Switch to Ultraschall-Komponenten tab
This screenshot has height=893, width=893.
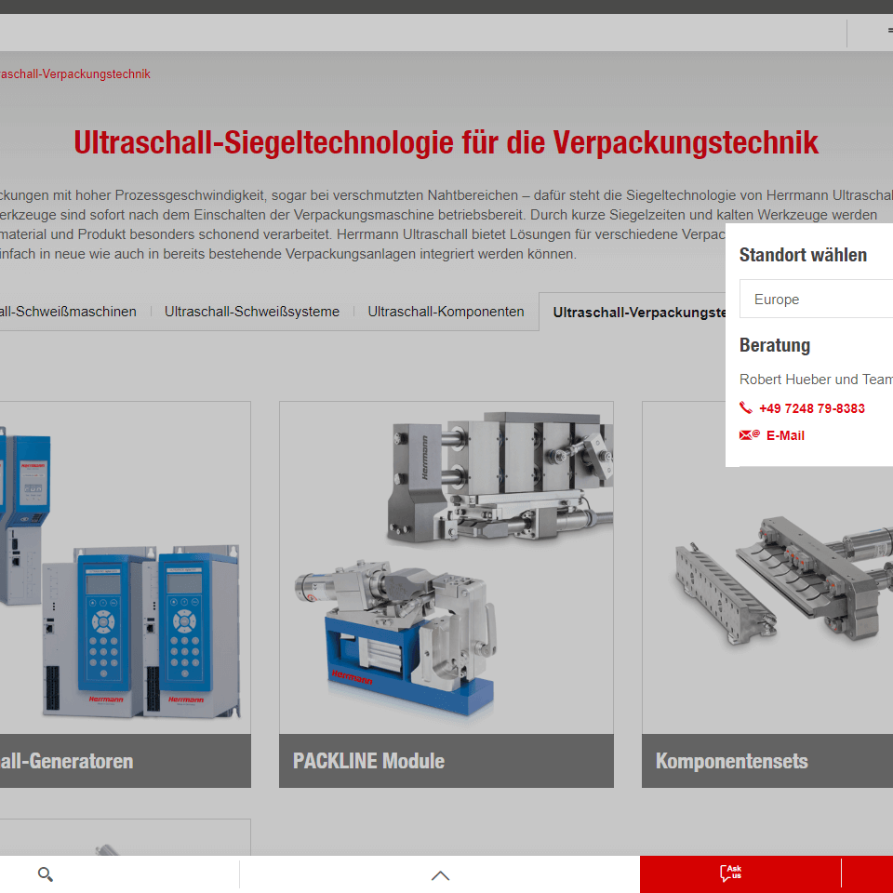(x=446, y=312)
